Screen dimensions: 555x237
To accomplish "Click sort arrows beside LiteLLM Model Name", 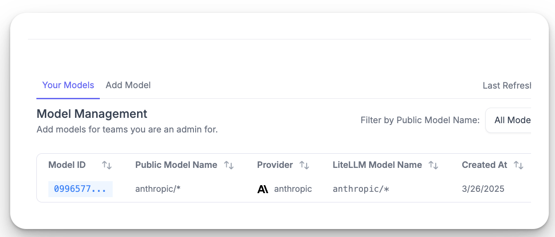I will (433, 165).
